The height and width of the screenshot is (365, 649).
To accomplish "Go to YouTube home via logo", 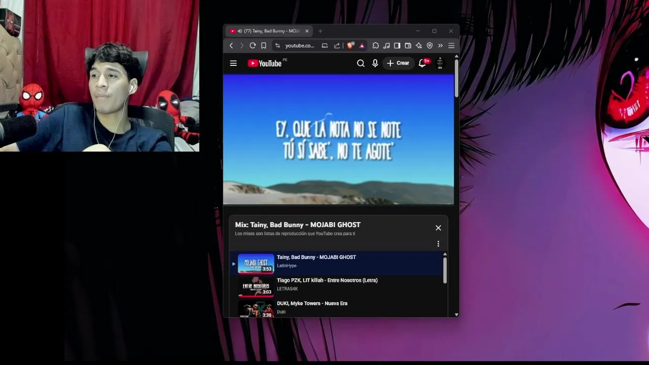I will tap(265, 63).
